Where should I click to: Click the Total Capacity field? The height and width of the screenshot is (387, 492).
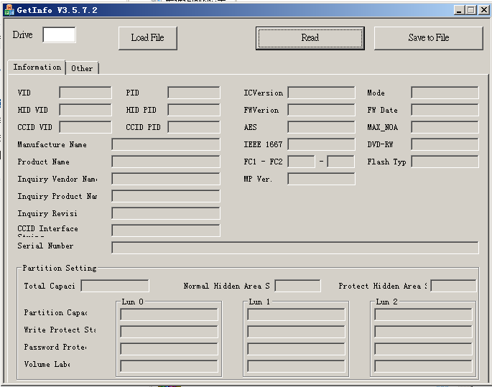[115, 286]
